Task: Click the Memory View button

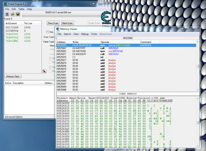Action: click(x=13, y=76)
